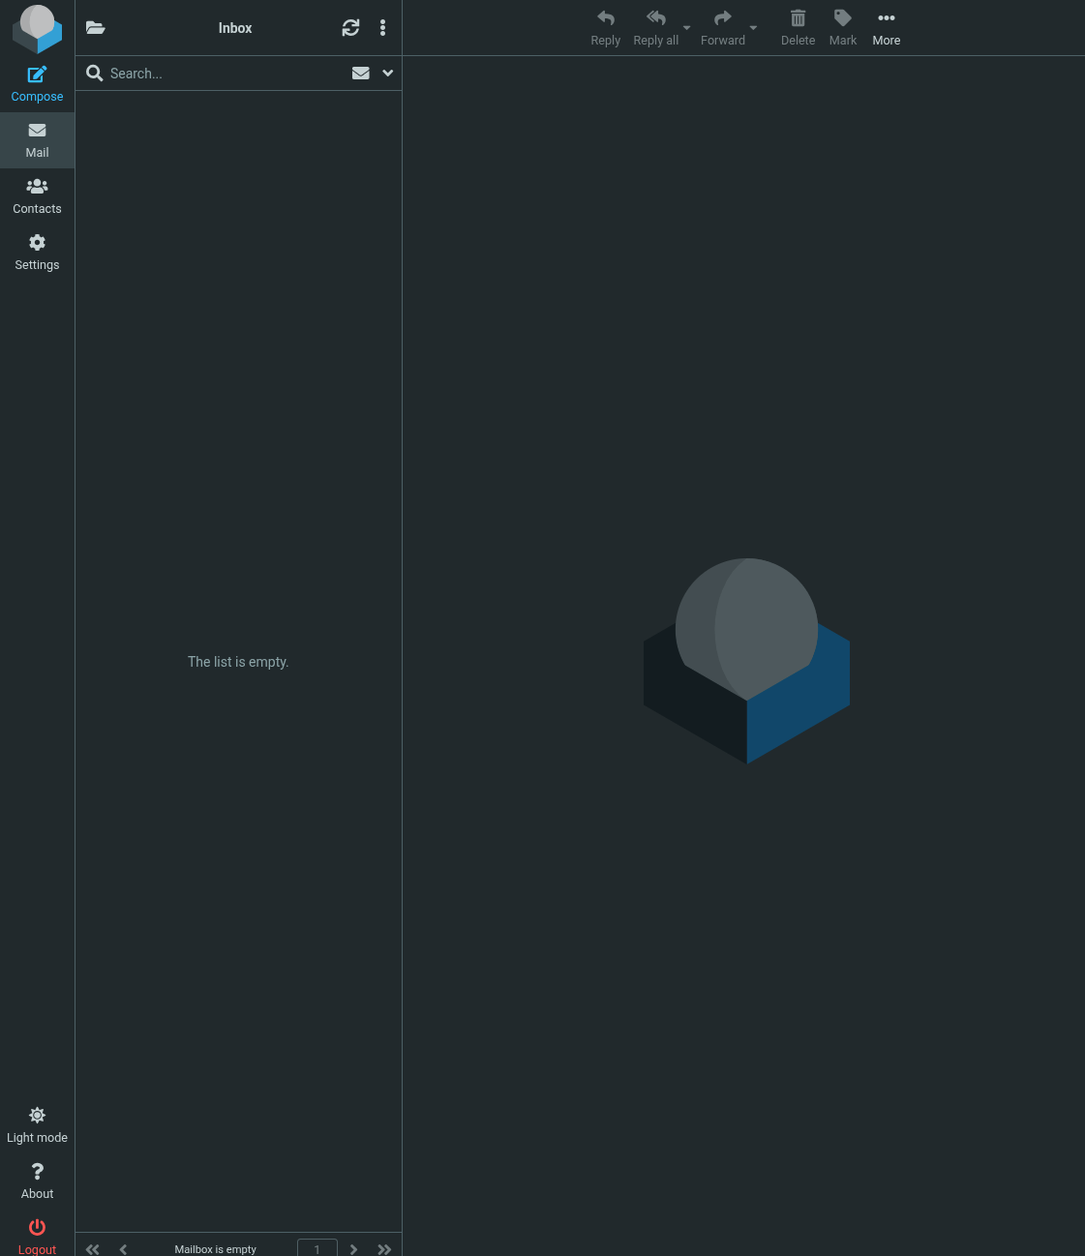Go to the next page of messages
Viewport: 1085px width, 1256px height.
(353, 1249)
